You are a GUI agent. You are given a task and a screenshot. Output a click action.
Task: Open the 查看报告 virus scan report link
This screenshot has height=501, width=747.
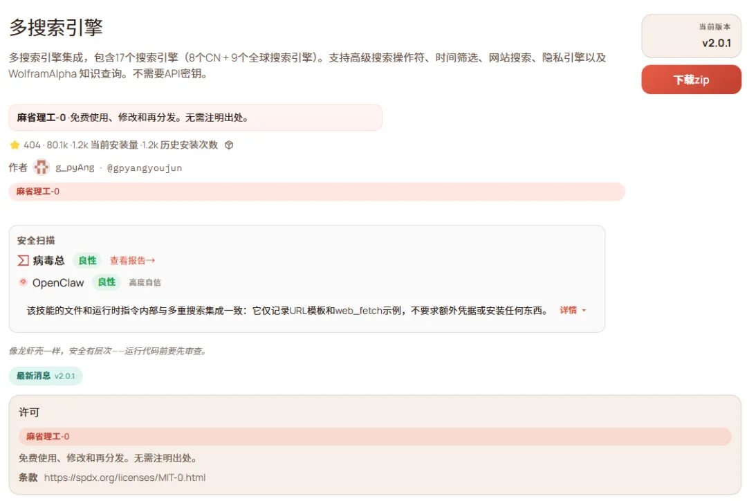tap(132, 261)
